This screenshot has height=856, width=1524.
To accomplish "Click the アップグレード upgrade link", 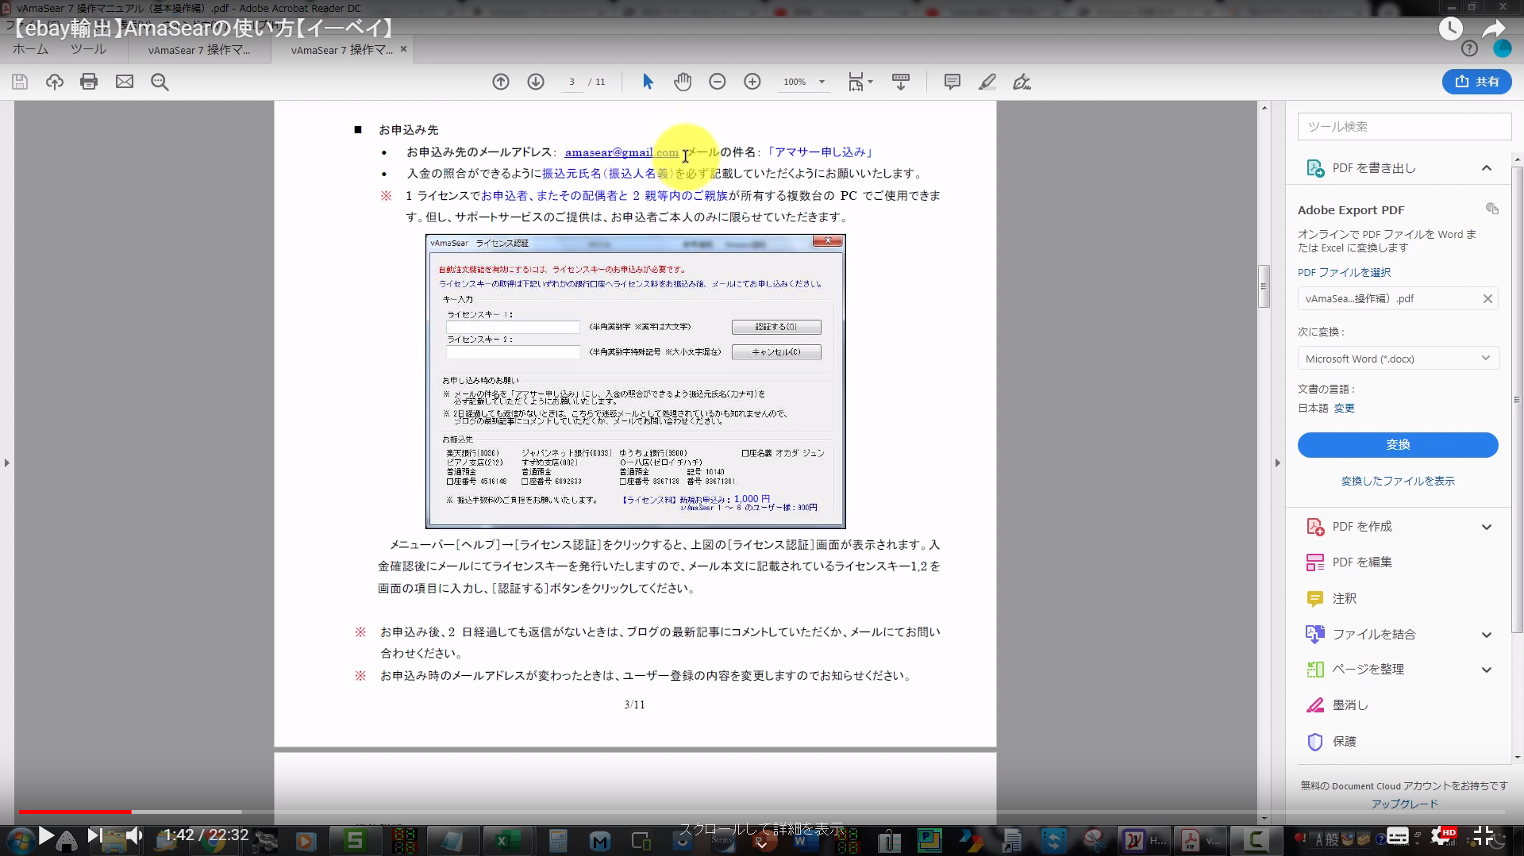I will (x=1404, y=804).
